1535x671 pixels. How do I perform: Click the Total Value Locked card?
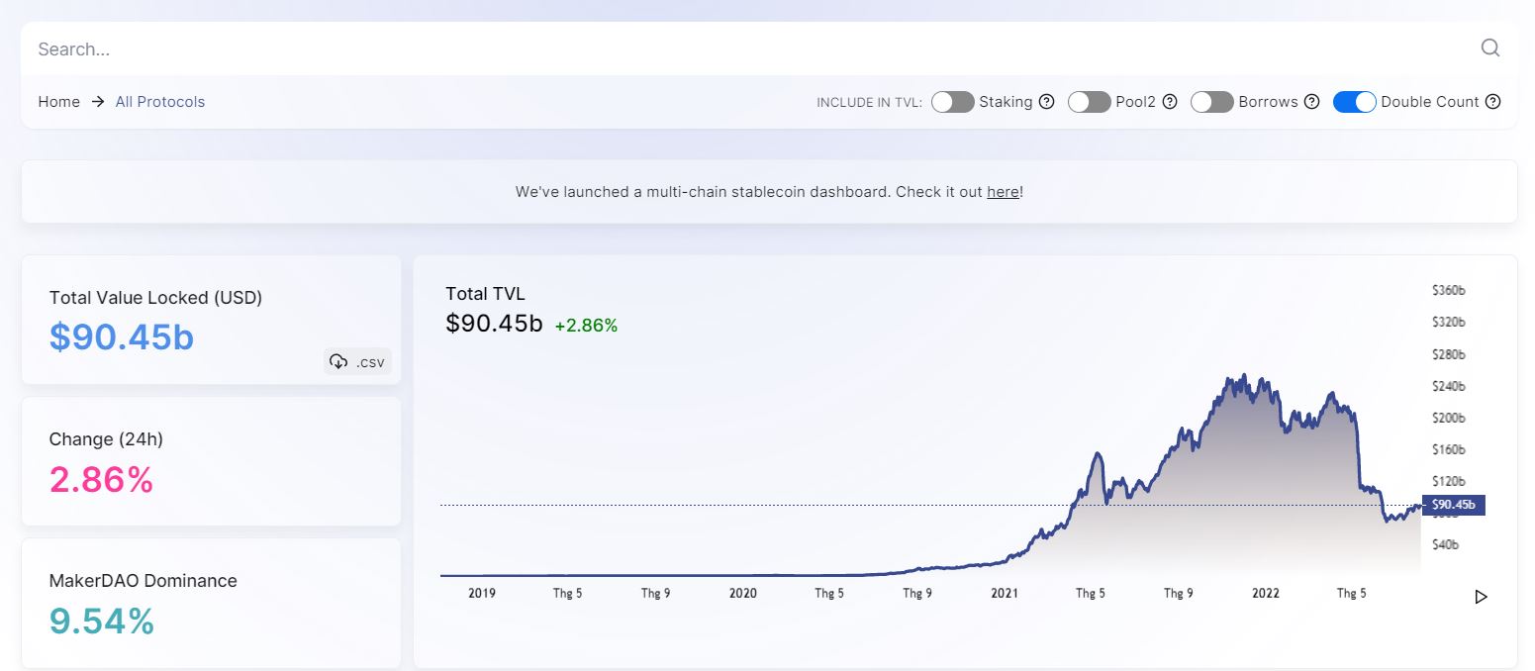tap(211, 320)
